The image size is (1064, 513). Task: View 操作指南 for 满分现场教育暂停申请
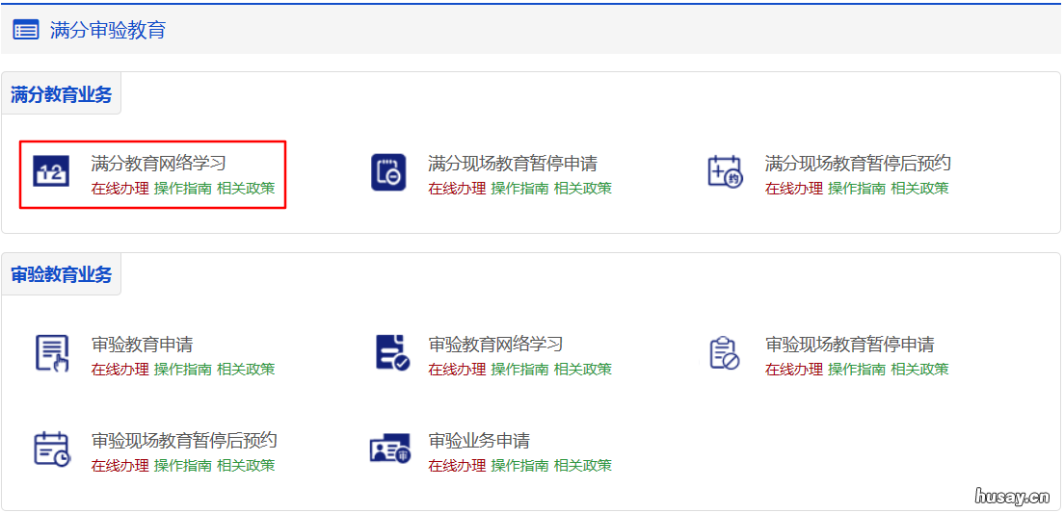pos(519,189)
